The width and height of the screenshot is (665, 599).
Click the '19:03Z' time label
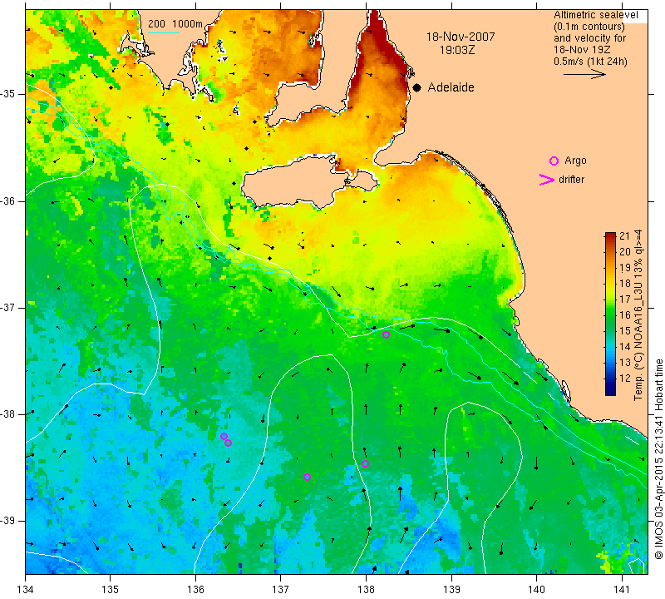click(456, 50)
